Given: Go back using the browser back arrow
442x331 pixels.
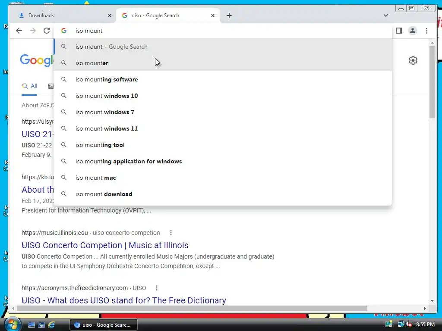Looking at the screenshot, I should point(19,31).
